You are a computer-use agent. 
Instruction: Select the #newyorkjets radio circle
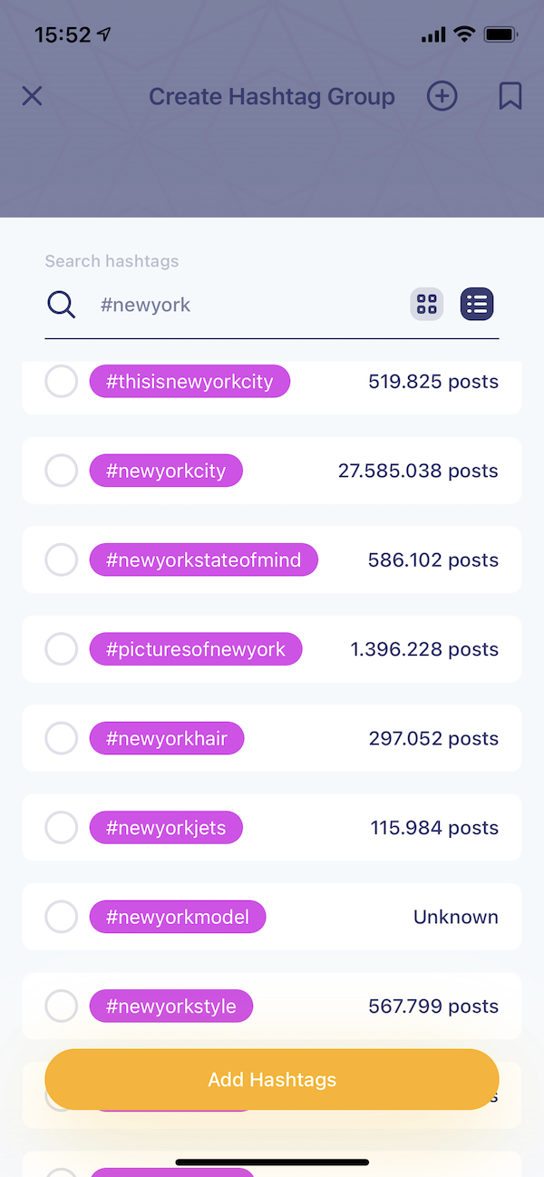62,828
